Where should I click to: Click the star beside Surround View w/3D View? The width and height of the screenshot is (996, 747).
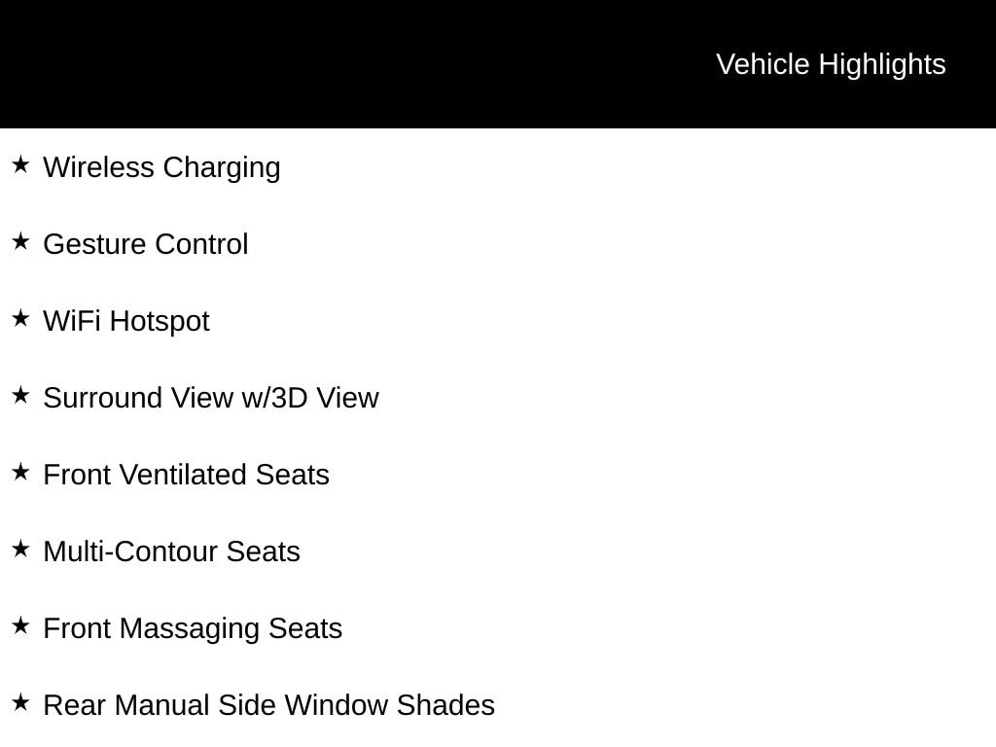(20, 395)
